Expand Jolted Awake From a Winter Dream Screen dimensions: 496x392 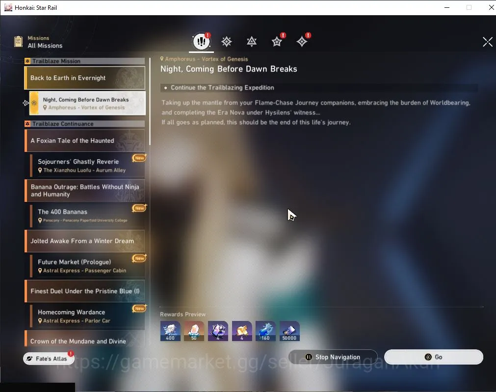[x=85, y=241]
